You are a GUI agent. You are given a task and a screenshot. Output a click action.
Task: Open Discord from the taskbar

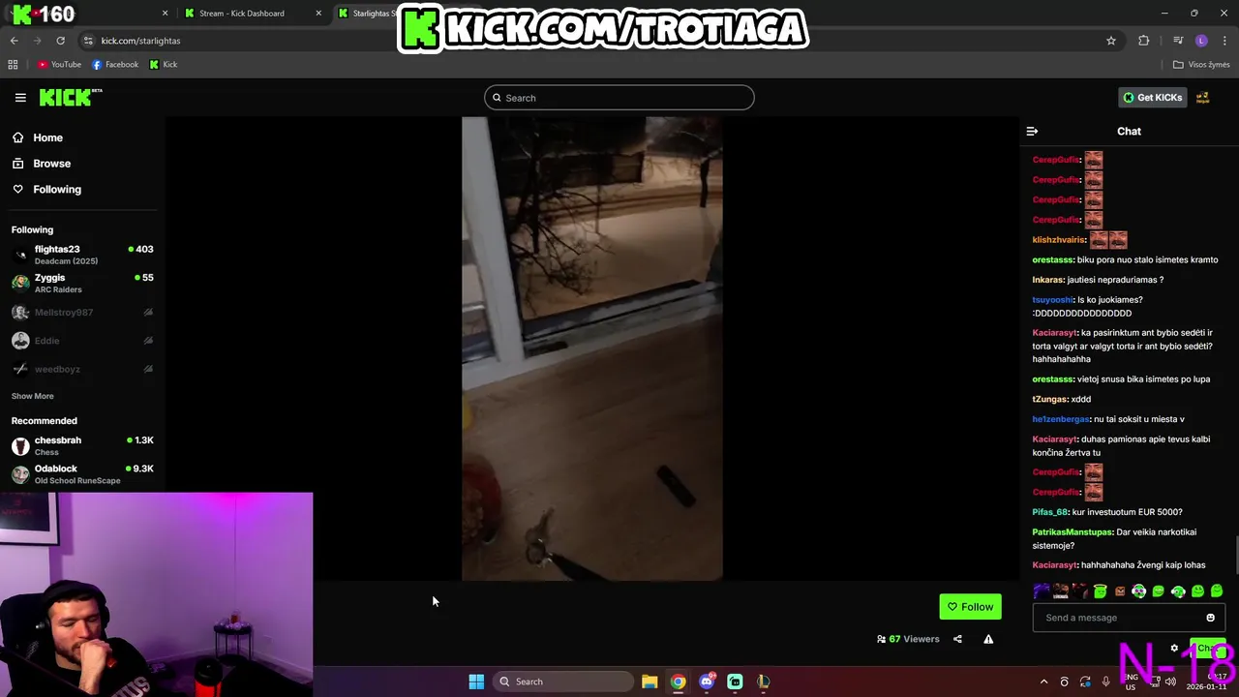click(707, 682)
